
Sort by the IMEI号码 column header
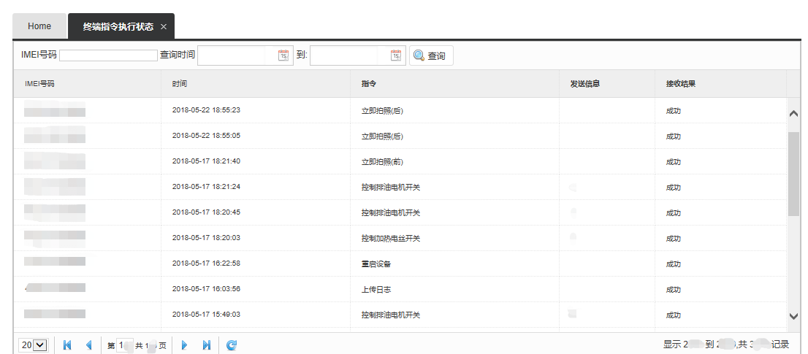point(87,83)
